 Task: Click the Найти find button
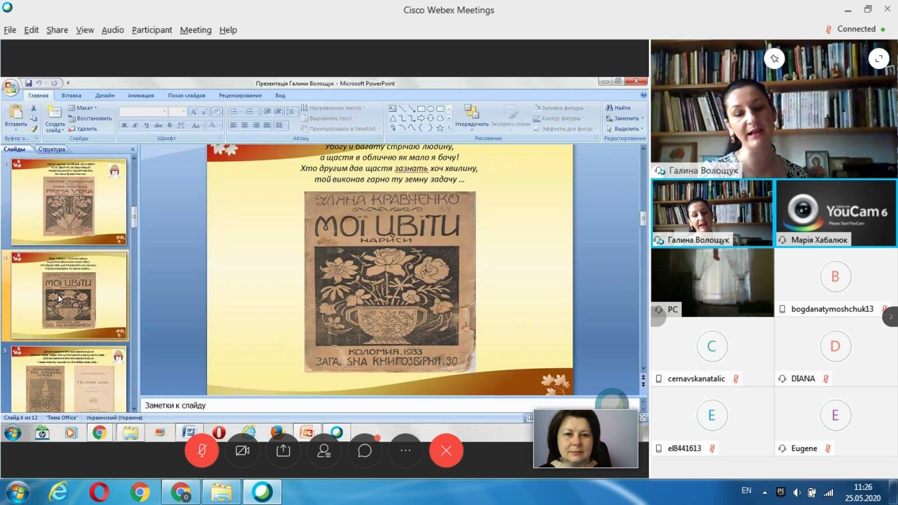[x=618, y=108]
